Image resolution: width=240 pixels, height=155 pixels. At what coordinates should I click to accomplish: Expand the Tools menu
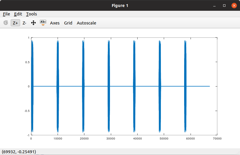(31, 14)
